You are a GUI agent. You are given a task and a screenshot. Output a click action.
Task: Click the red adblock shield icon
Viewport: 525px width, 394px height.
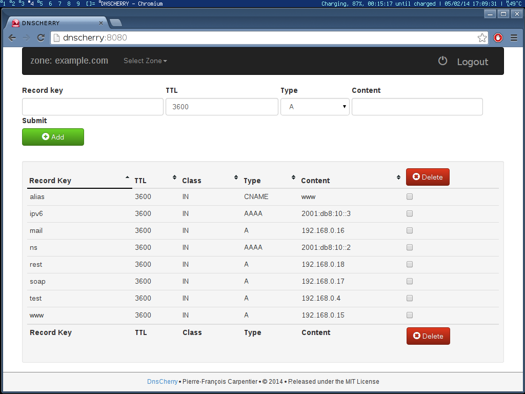click(x=498, y=37)
